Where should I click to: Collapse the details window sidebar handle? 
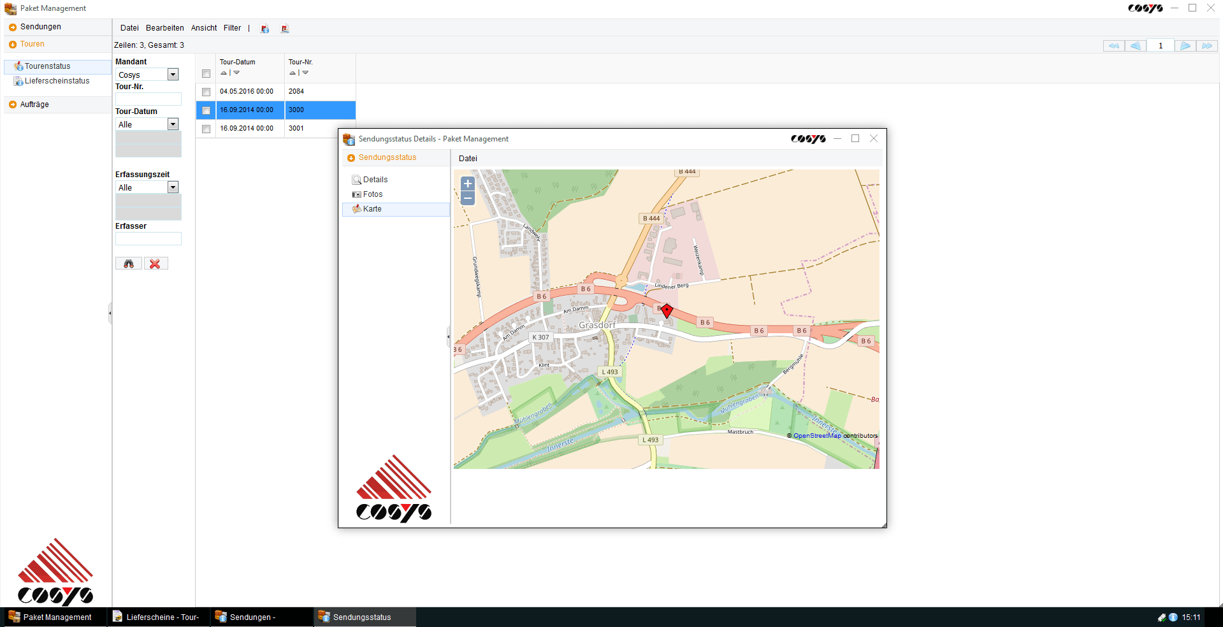[x=448, y=336]
